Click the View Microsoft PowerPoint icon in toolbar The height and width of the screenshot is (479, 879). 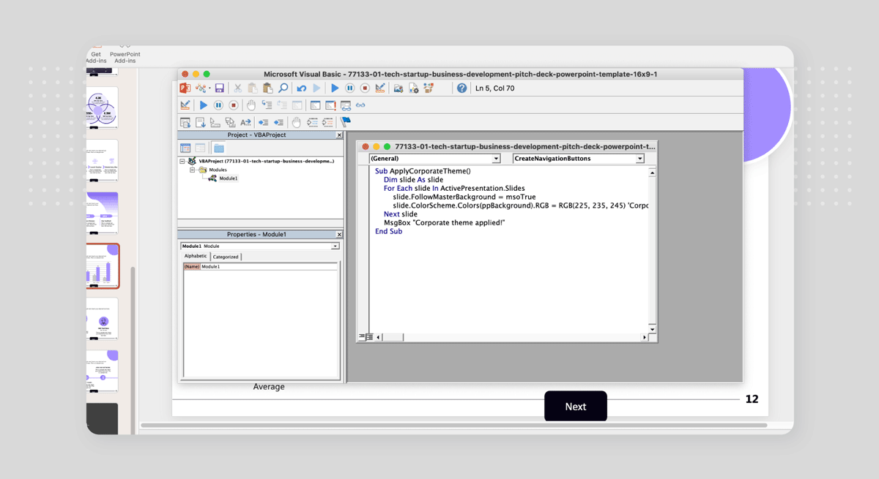tap(185, 88)
